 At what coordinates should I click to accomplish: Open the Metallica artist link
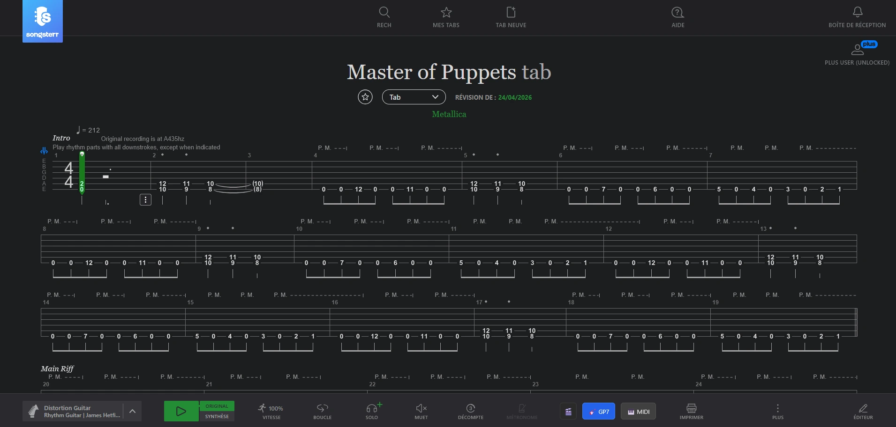pos(449,114)
